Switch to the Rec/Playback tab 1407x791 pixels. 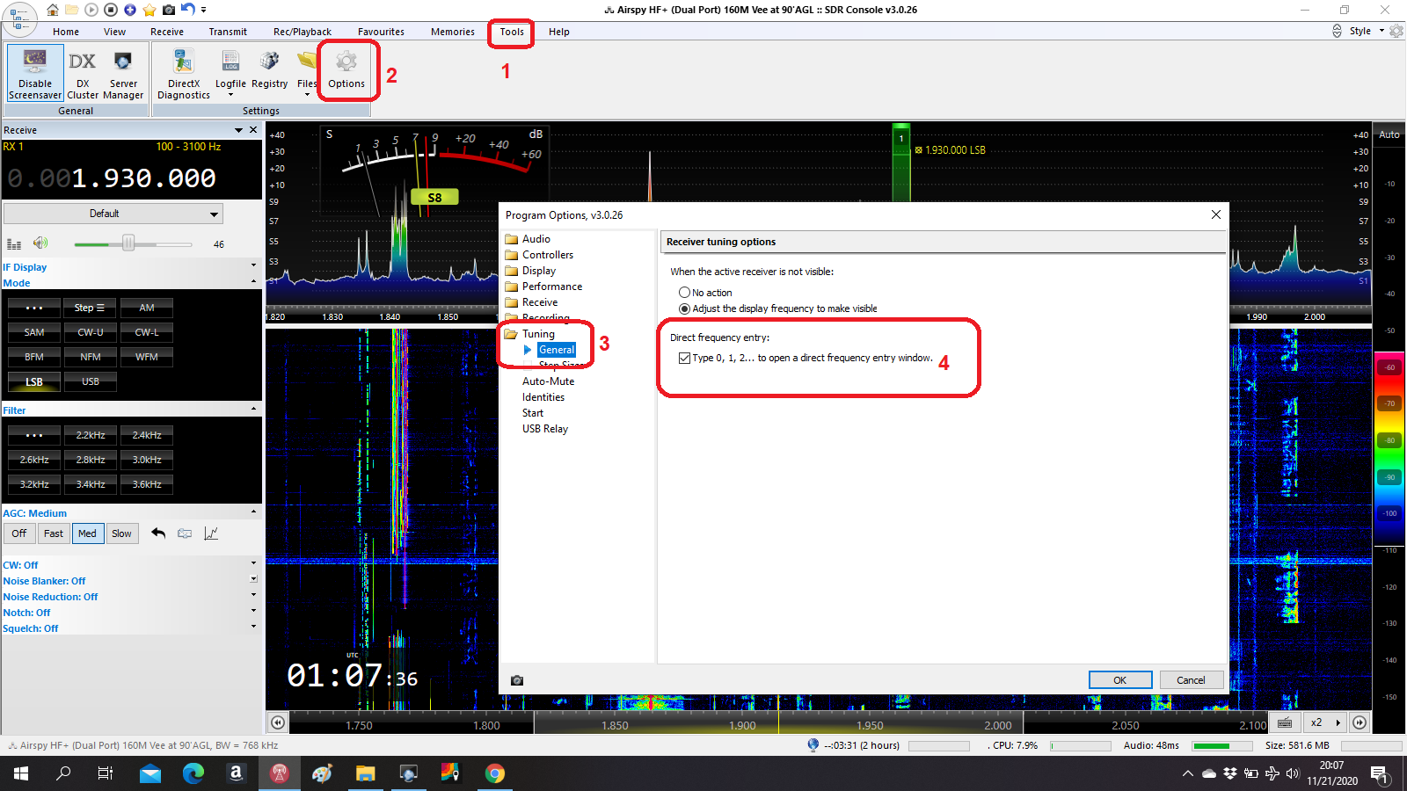pos(302,32)
